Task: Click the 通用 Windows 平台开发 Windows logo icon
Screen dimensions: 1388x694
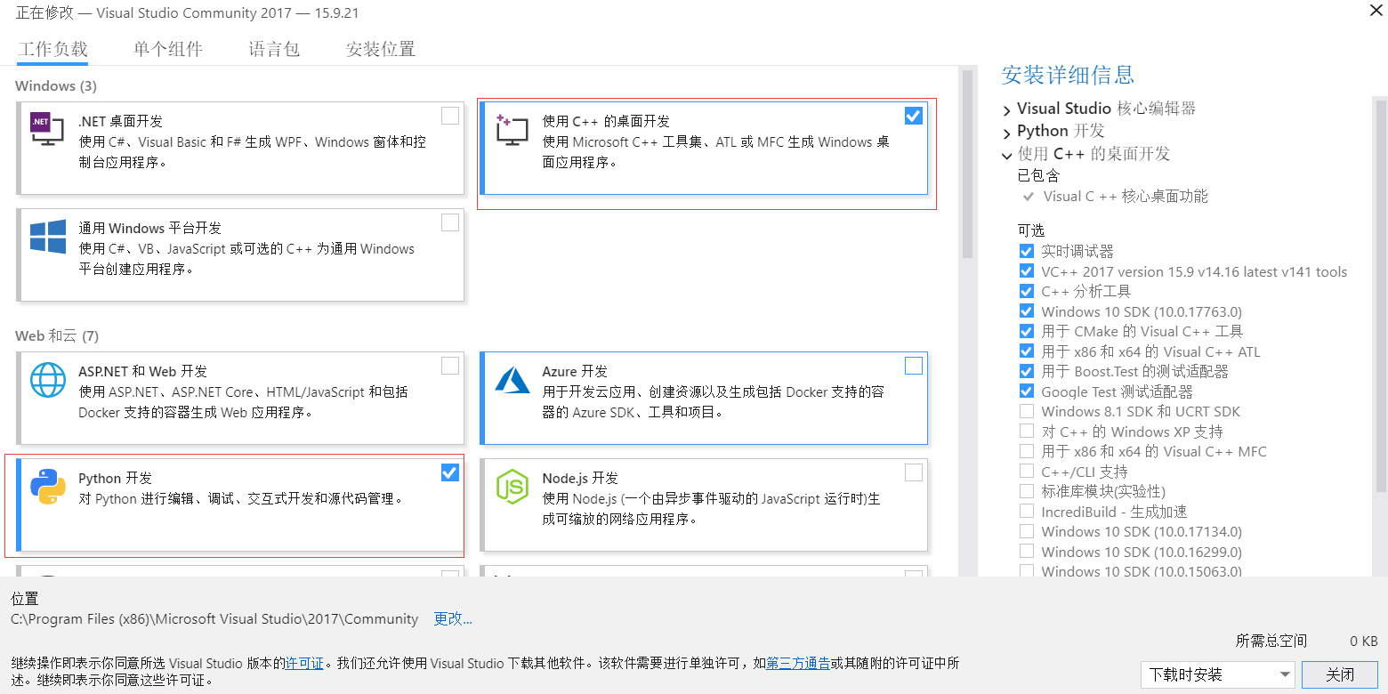Action: [48, 238]
